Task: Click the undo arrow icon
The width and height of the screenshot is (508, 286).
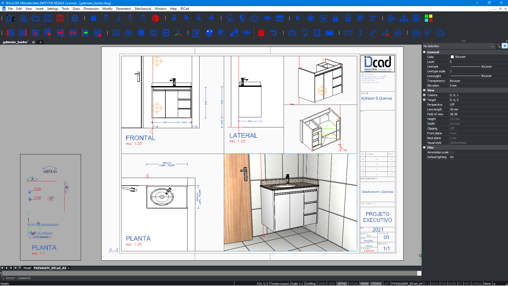Action: pyautogui.click(x=274, y=33)
